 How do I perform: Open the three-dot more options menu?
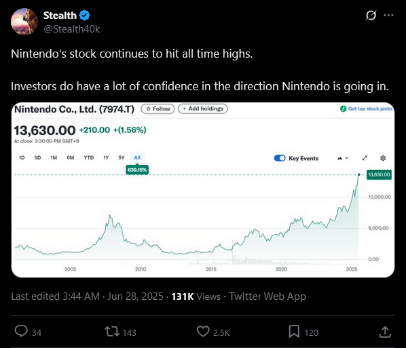(388, 16)
